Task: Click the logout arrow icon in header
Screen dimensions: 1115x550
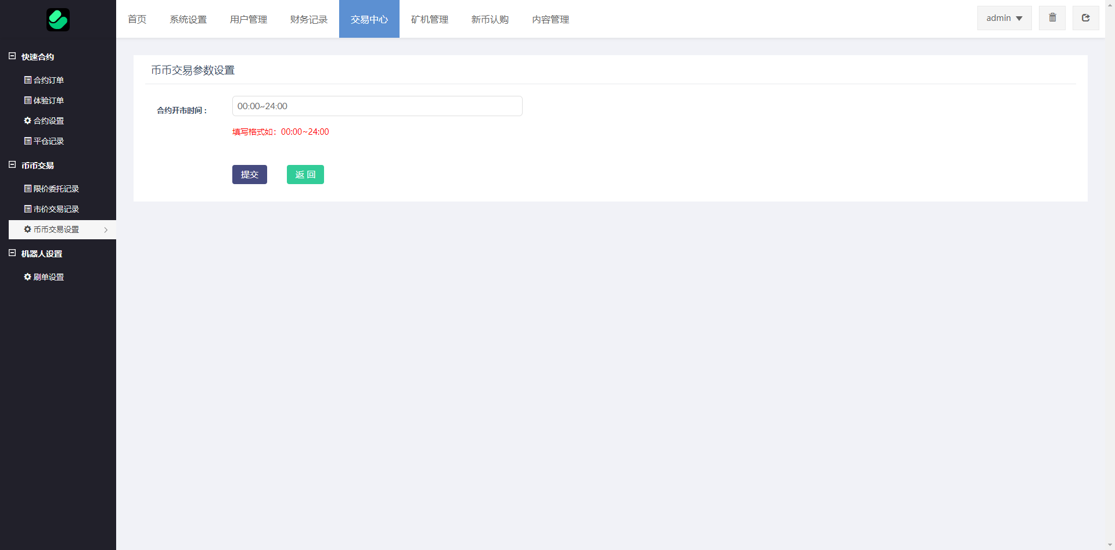Action: (1085, 18)
